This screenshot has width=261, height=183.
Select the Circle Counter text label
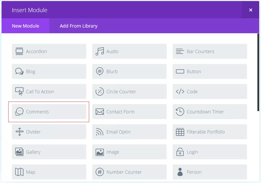click(x=121, y=91)
